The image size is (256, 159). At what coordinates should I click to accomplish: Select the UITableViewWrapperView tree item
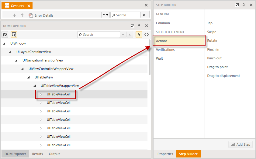pyautogui.click(x=60, y=86)
